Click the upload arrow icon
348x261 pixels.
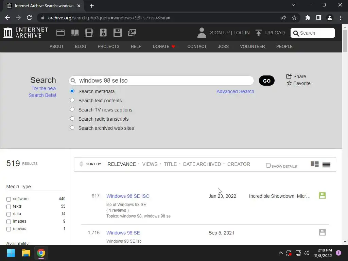(x=258, y=33)
